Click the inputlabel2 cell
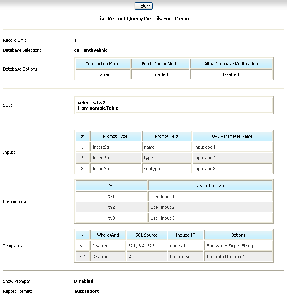This screenshot has width=287, height=296. [232, 158]
